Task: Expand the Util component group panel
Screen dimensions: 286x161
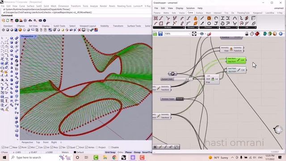Action: tap(247, 27)
